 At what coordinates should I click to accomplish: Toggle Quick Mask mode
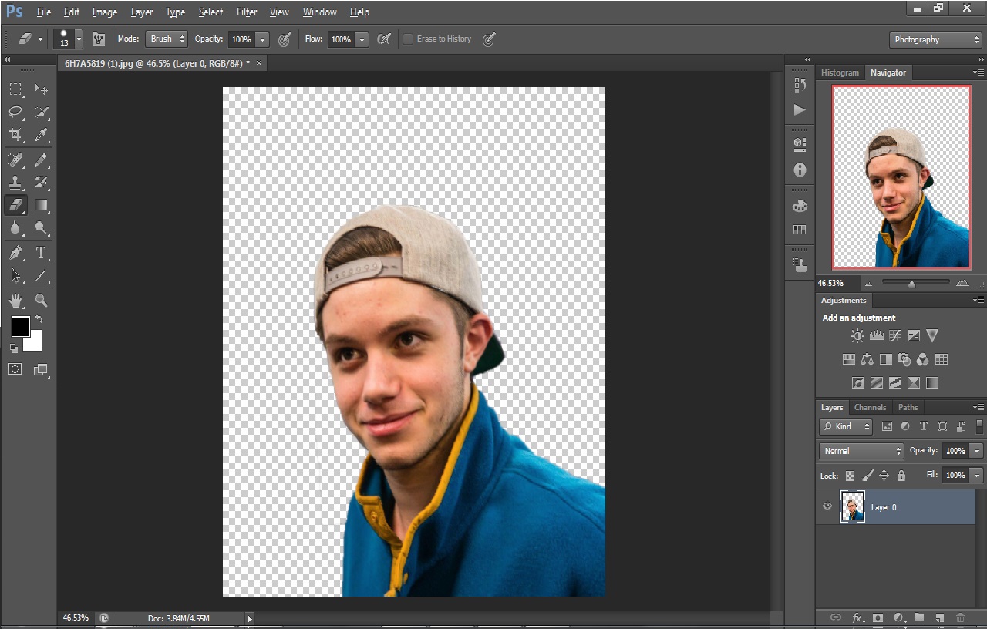pyautogui.click(x=15, y=370)
